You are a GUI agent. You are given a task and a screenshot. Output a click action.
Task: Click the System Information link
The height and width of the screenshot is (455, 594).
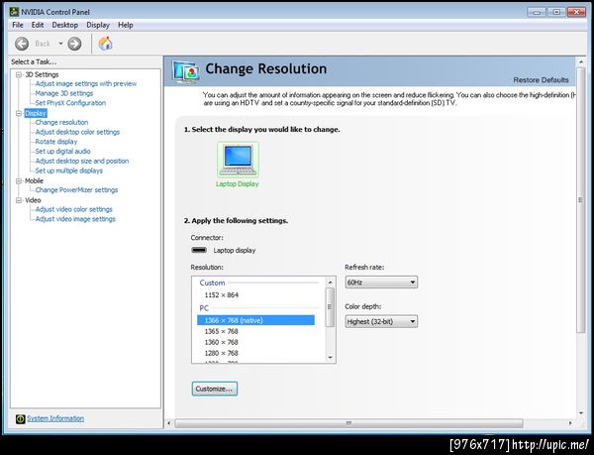[55, 418]
